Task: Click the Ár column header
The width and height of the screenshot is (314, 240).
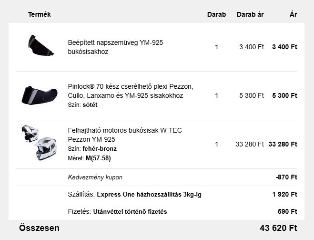Action: click(293, 14)
